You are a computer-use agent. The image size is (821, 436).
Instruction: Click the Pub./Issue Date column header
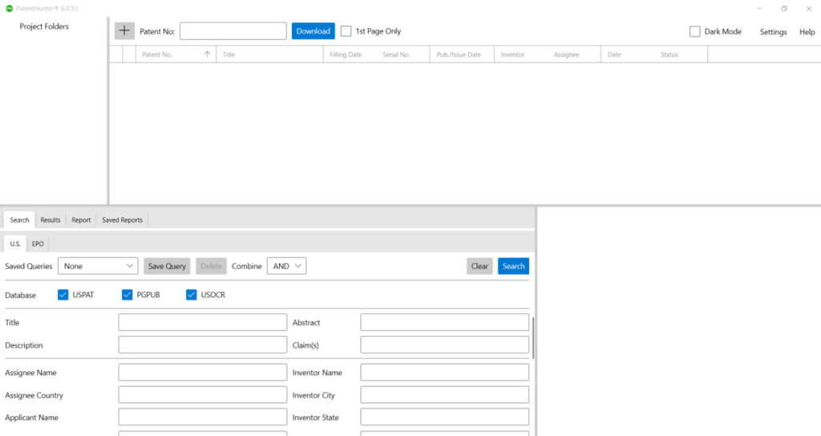point(459,54)
